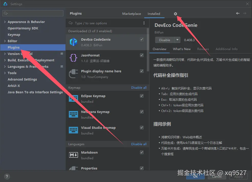Viewport: 252px width, 182px height.
Task: Expand the Languages & Frameworks node
Action: (x=5, y=66)
